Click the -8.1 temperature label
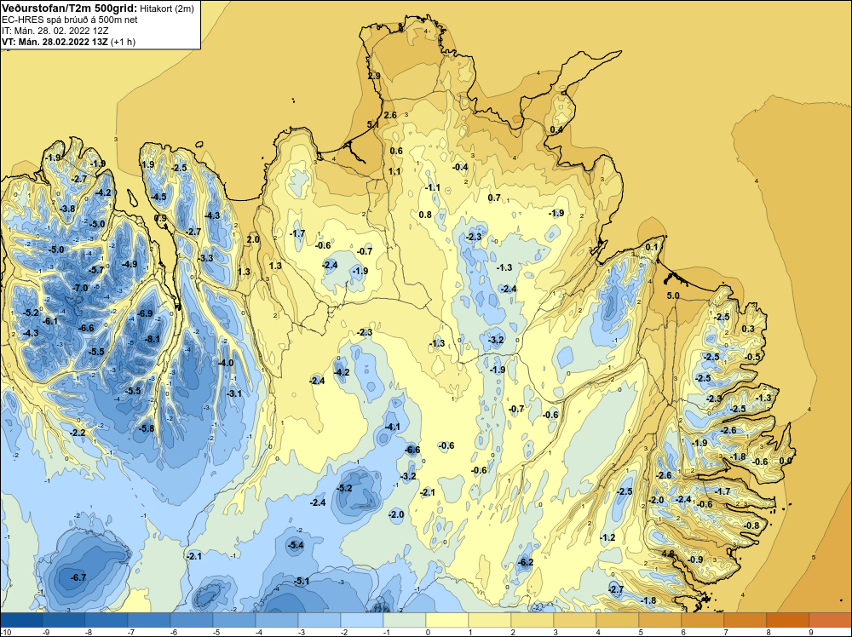This screenshot has height=637, width=852. click(153, 340)
